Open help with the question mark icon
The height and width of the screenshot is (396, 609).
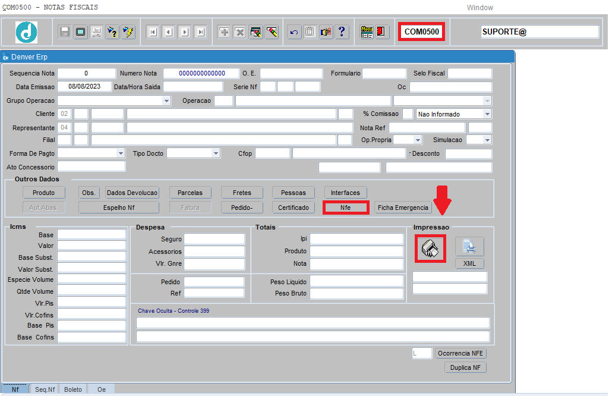pyautogui.click(x=342, y=32)
